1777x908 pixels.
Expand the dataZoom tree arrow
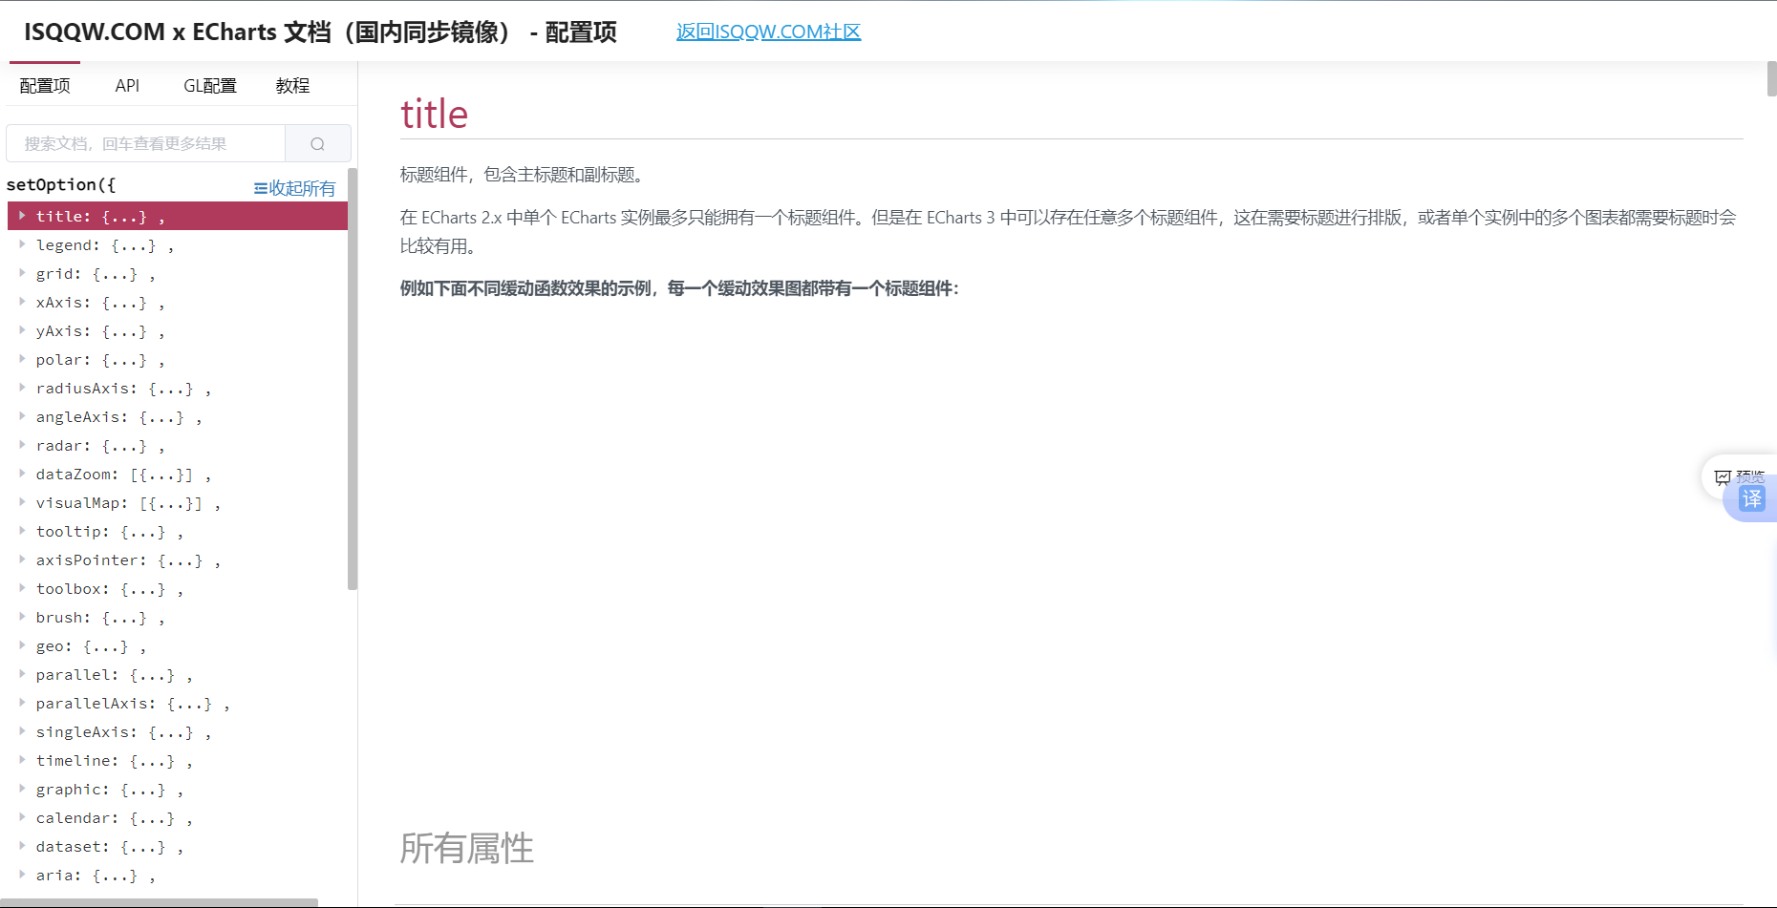pyautogui.click(x=22, y=474)
